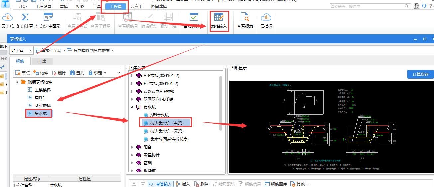
Task: Move rebar row down arrow button
Action: [x=143, y=184]
